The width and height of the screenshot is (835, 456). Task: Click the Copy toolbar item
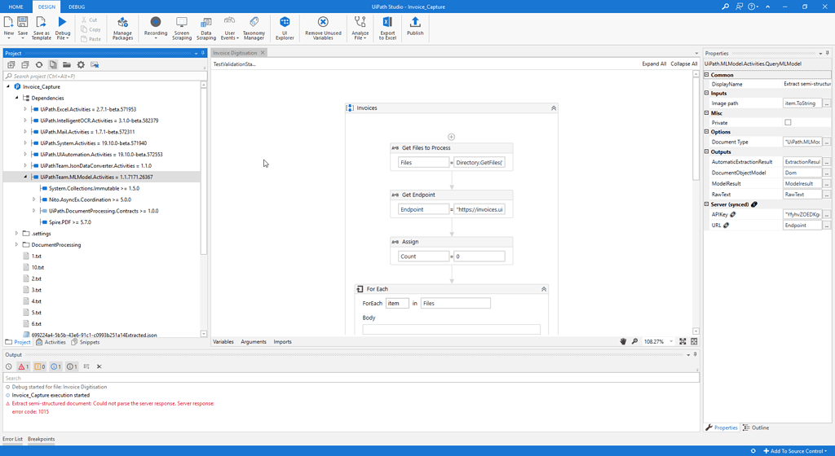91,30
